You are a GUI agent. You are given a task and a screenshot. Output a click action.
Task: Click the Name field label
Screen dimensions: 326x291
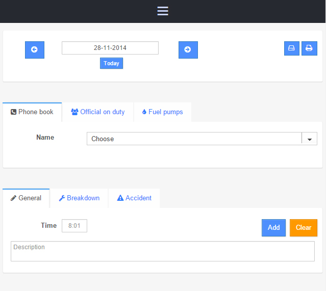click(45, 138)
